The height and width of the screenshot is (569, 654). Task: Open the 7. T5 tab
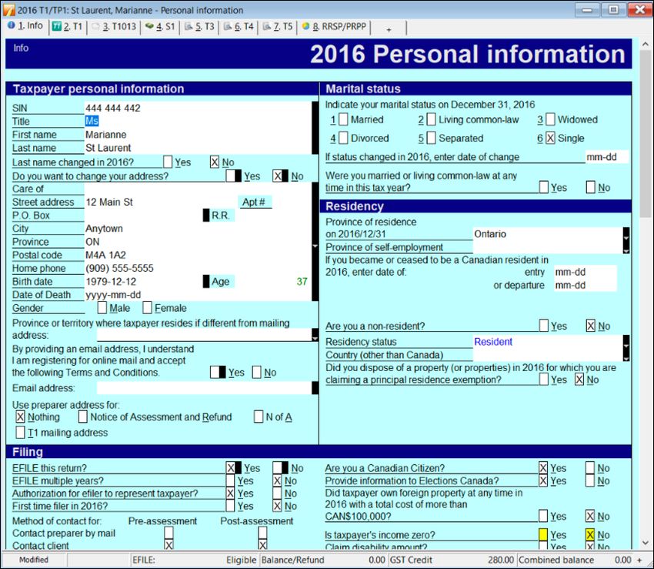[278, 26]
